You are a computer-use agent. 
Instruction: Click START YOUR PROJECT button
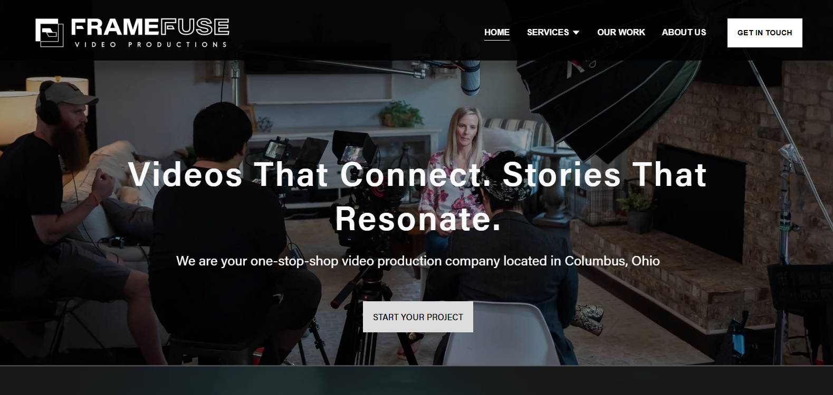click(418, 317)
